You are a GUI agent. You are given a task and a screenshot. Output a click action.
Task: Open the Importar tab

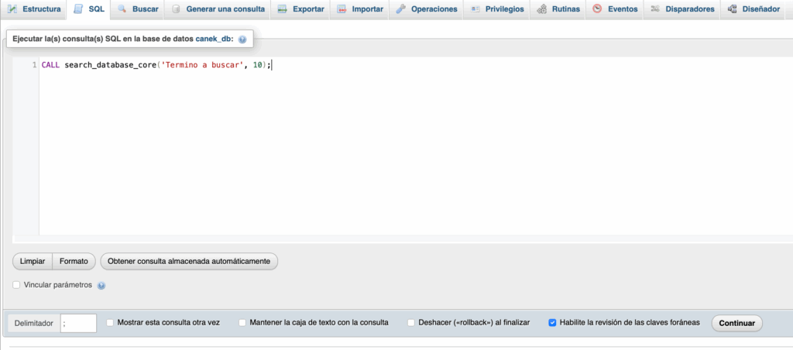coord(360,9)
